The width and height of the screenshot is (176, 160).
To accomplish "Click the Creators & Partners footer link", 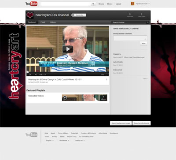I will [x=88, y=133].
